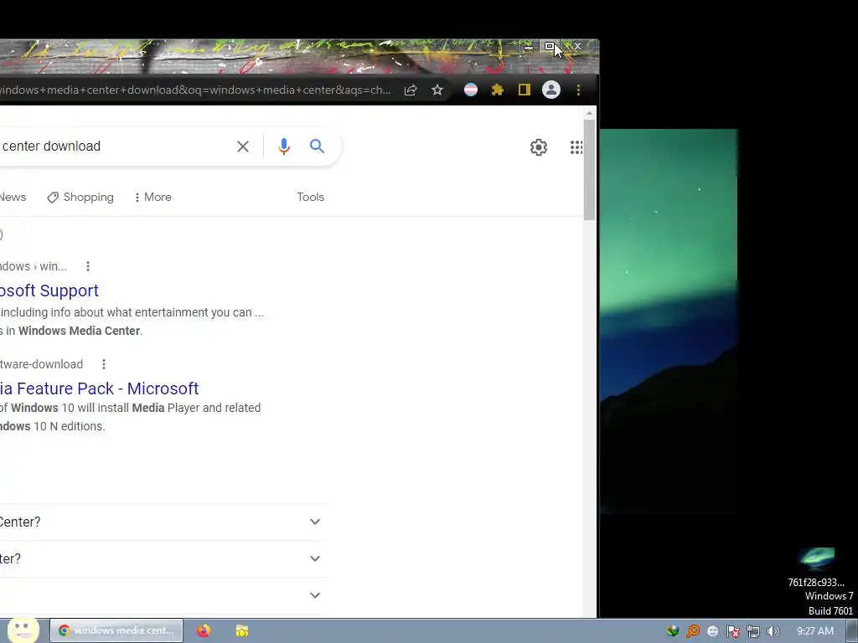Click the page's vertical scrollbar thumb
Viewport: 858px width, 643px height.
coord(589,169)
